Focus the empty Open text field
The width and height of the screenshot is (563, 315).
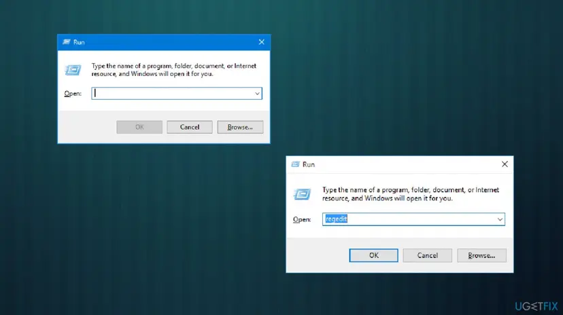177,94
